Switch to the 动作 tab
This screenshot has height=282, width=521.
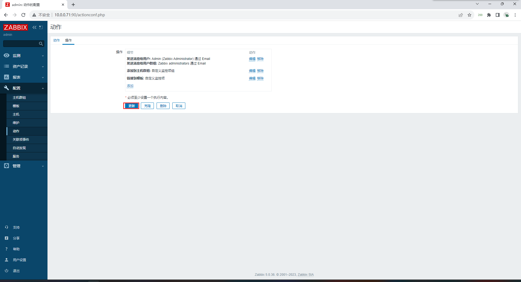(56, 40)
